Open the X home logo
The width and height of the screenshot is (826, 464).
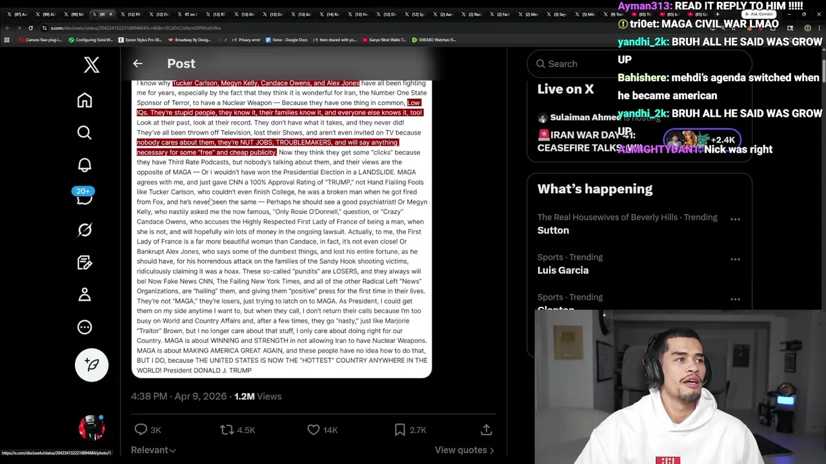click(x=92, y=64)
